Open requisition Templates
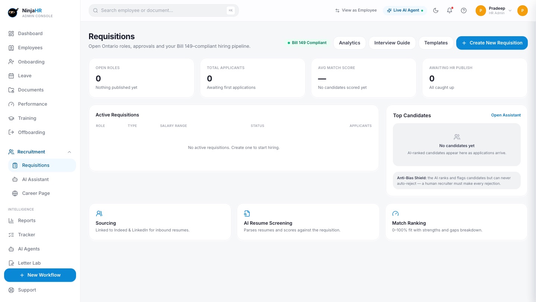Viewport: 536px width, 302px height. [436, 43]
